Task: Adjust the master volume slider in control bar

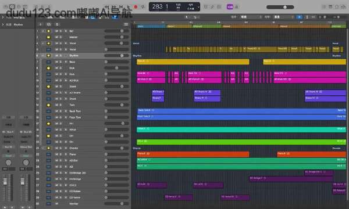Action: coord(280,7)
